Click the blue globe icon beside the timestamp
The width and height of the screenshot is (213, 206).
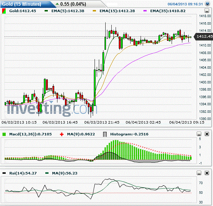click(x=207, y=4)
